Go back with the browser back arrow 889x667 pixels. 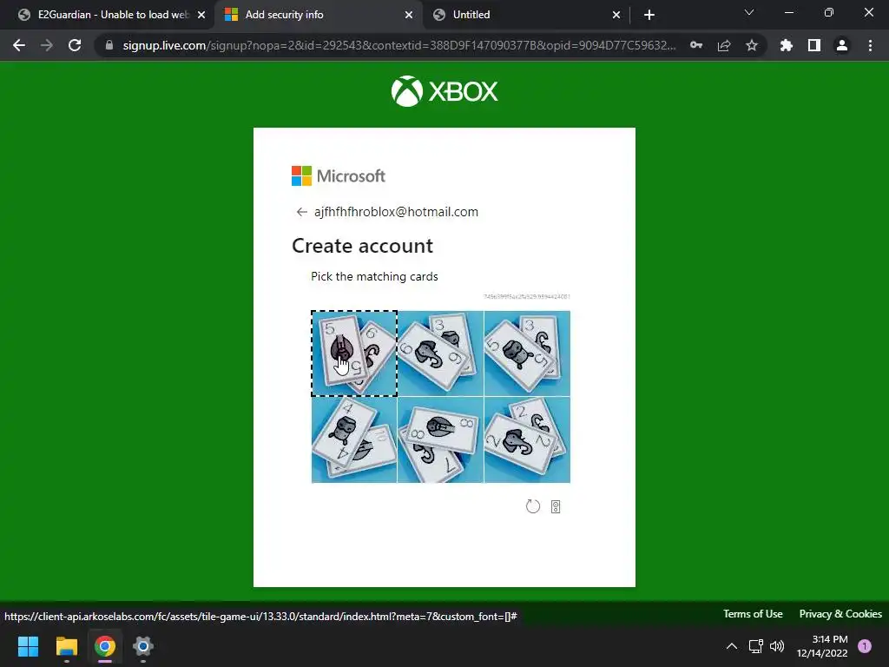19,45
